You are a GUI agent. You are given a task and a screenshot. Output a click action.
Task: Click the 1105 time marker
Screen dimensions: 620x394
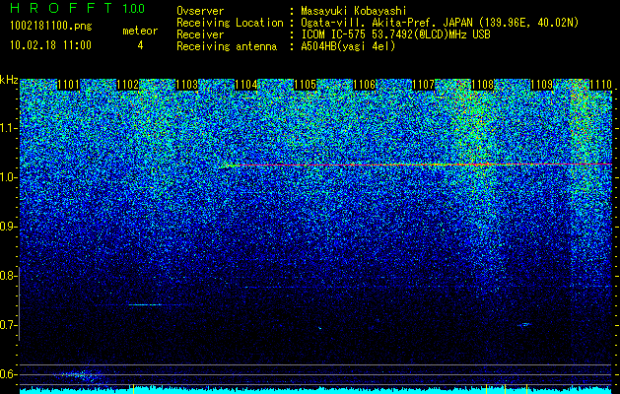point(306,85)
